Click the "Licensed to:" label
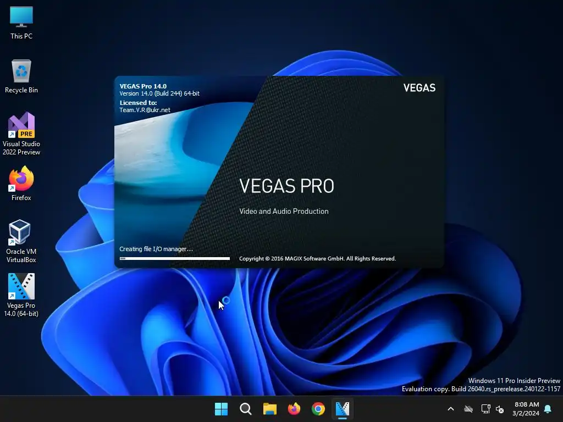563x422 pixels. pyautogui.click(x=138, y=103)
